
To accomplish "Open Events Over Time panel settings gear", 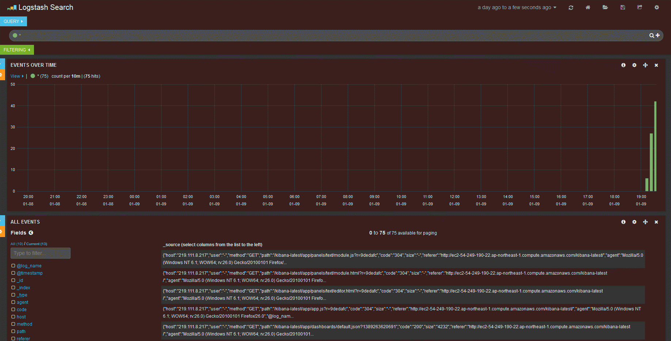I will (x=634, y=65).
